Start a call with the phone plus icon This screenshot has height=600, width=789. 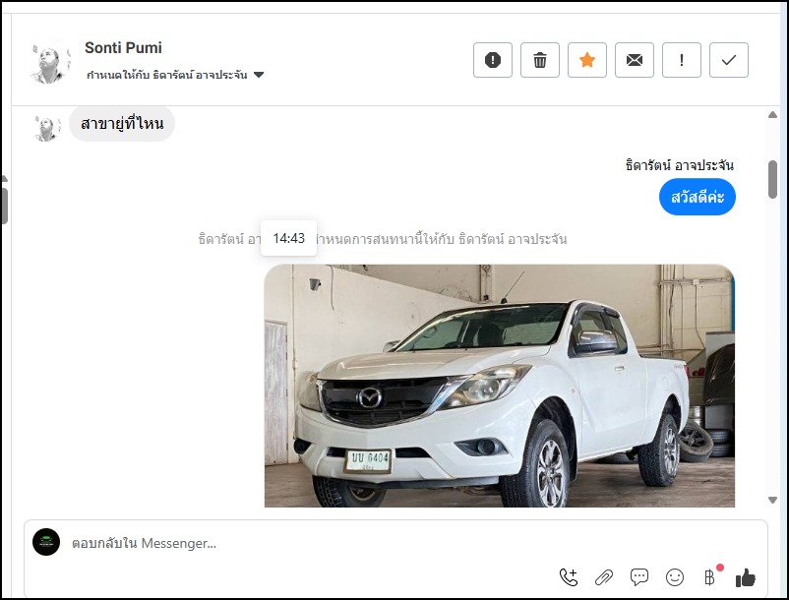[569, 577]
